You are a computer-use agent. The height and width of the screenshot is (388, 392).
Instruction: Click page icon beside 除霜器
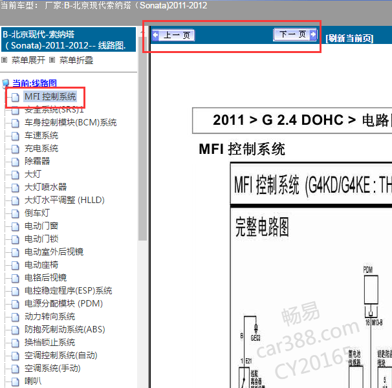click(x=16, y=162)
